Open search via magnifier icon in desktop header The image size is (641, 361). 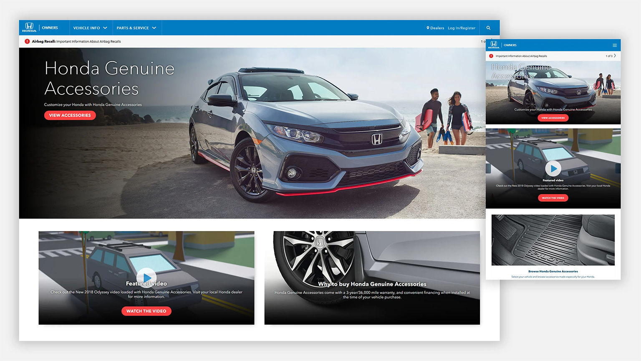[x=488, y=28]
